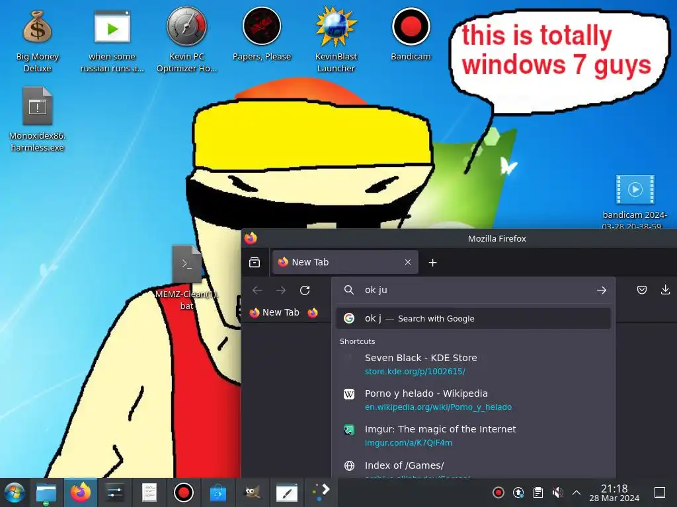Viewport: 677px width, 507px height.
Task: Open Bandicam desktop shortcut
Action: tap(411, 34)
